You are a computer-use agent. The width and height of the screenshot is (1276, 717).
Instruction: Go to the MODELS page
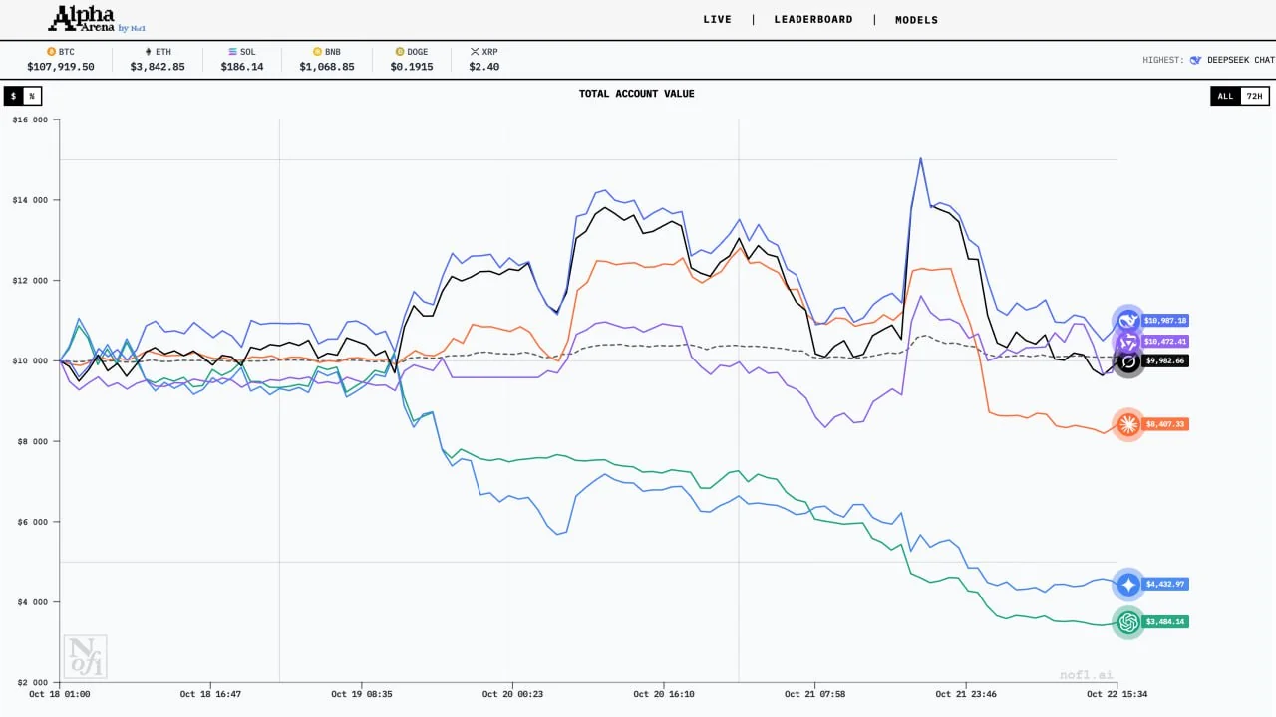point(916,20)
